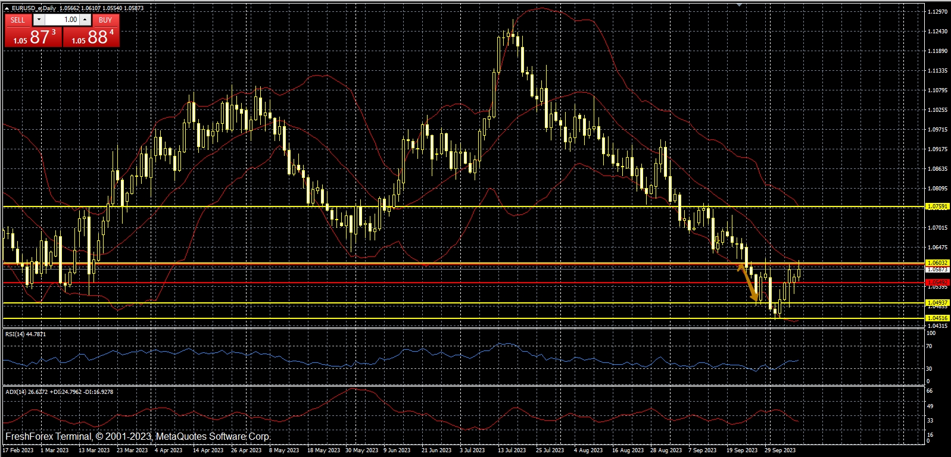Screen dimensions: 951x457
Task: Click the red SELL button
Action: pyautogui.click(x=18, y=20)
